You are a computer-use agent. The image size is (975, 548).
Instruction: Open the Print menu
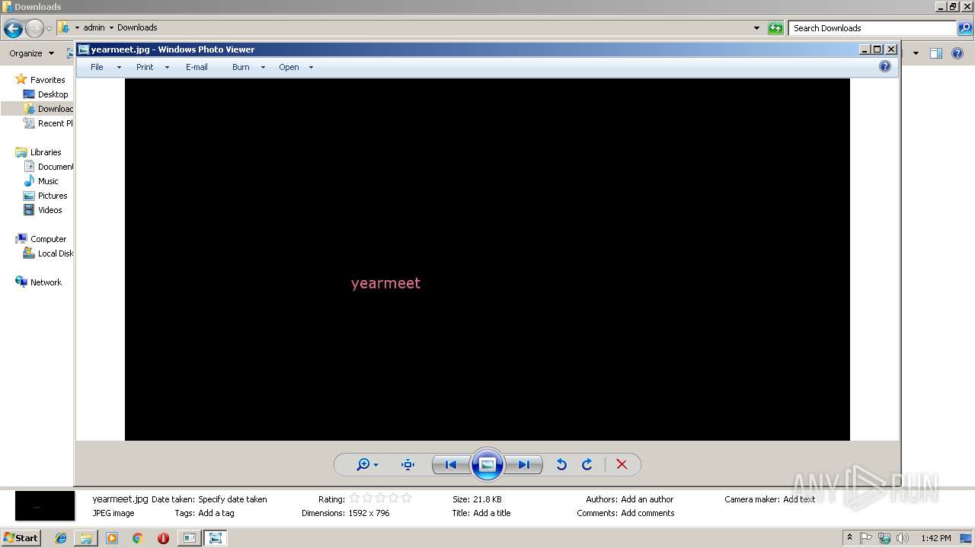(145, 67)
